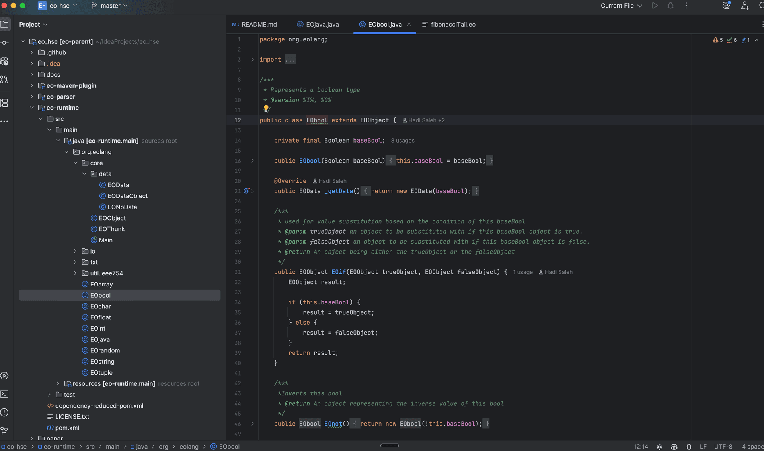764x451 pixels.
Task: Open the Problems tool window
Action: pyautogui.click(x=5, y=413)
